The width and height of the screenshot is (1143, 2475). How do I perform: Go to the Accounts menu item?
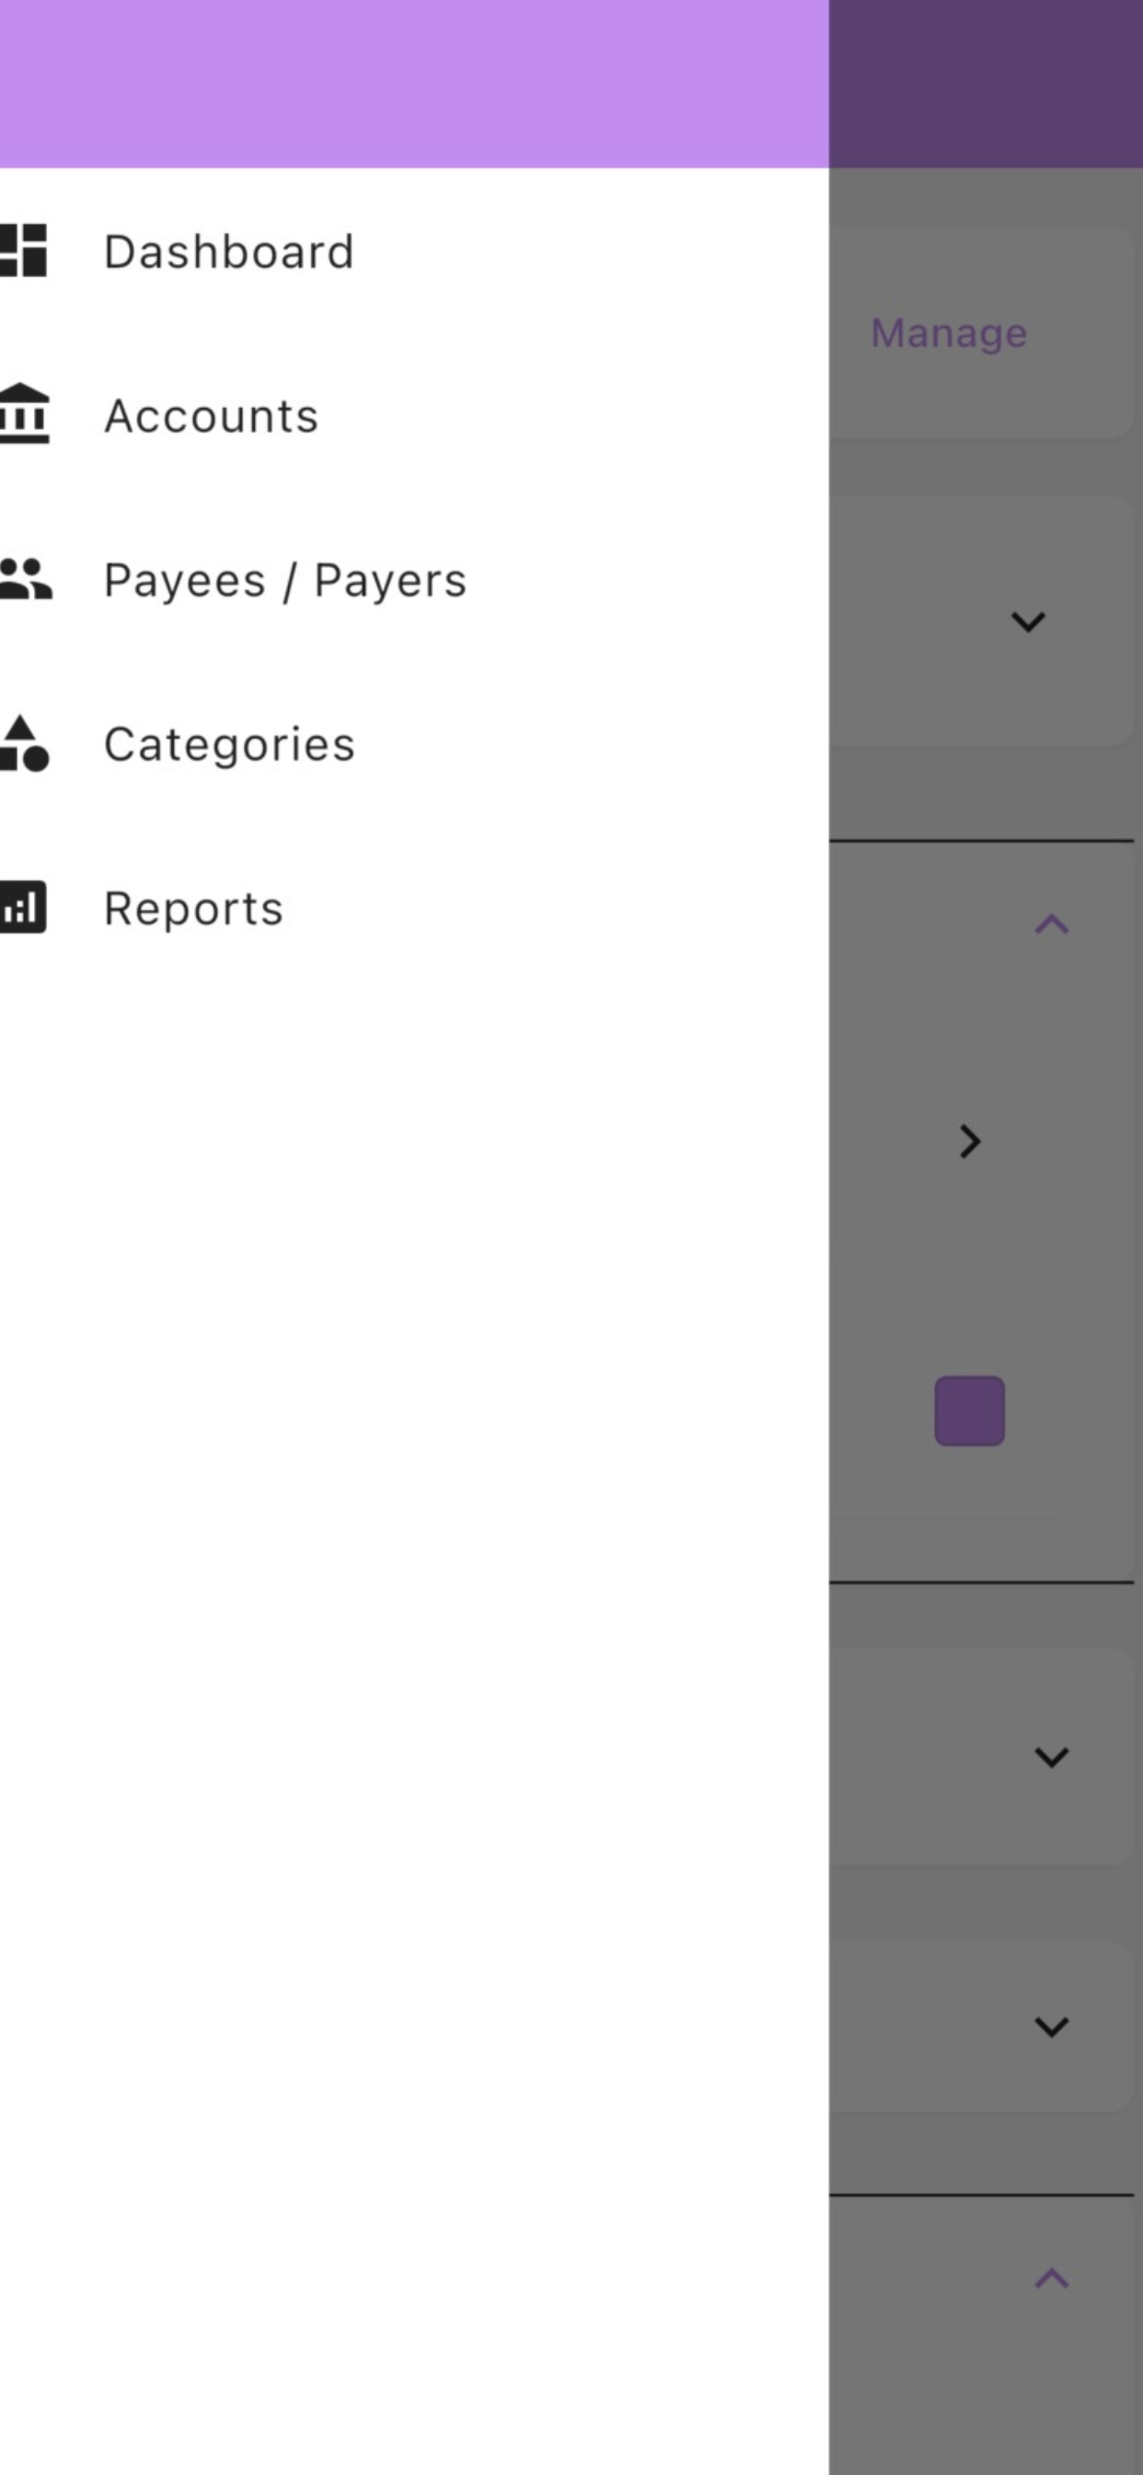(x=414, y=415)
